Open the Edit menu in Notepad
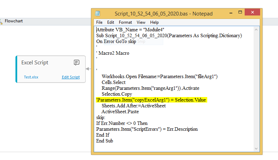 pos(110,22)
